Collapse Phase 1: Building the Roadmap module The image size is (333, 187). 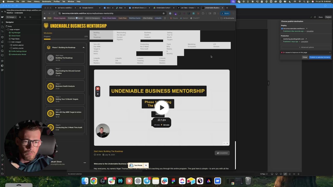click(x=84, y=48)
